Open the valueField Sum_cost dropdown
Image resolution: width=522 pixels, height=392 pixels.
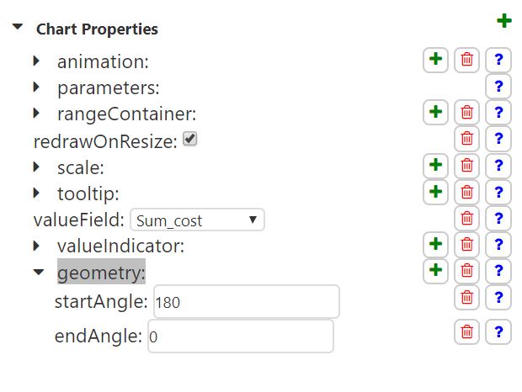click(x=198, y=220)
